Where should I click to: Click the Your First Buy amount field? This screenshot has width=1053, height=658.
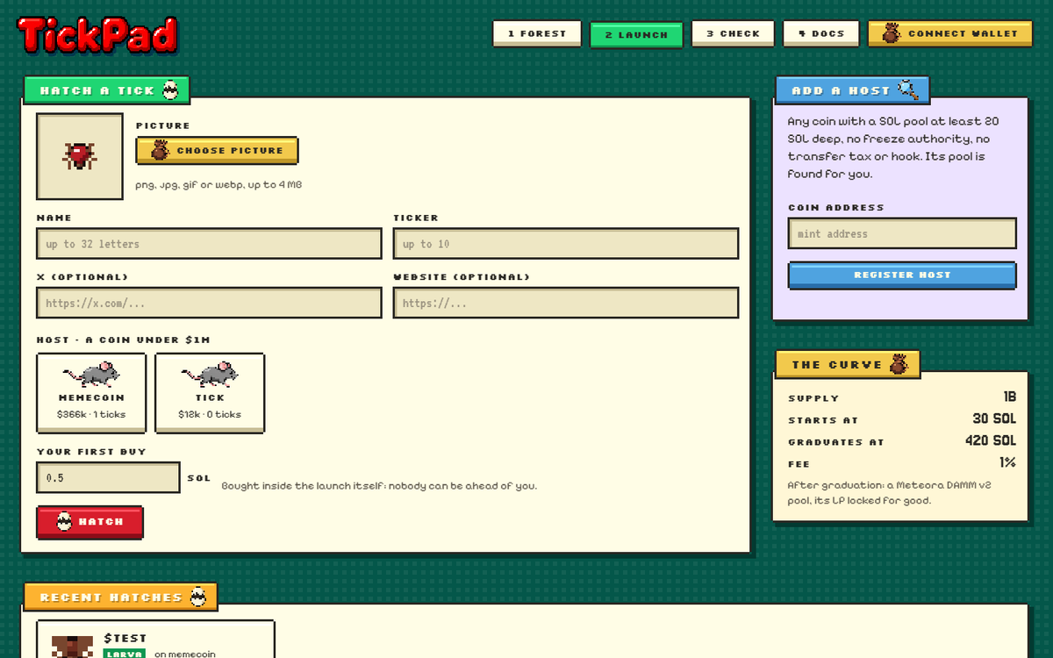[x=108, y=478]
